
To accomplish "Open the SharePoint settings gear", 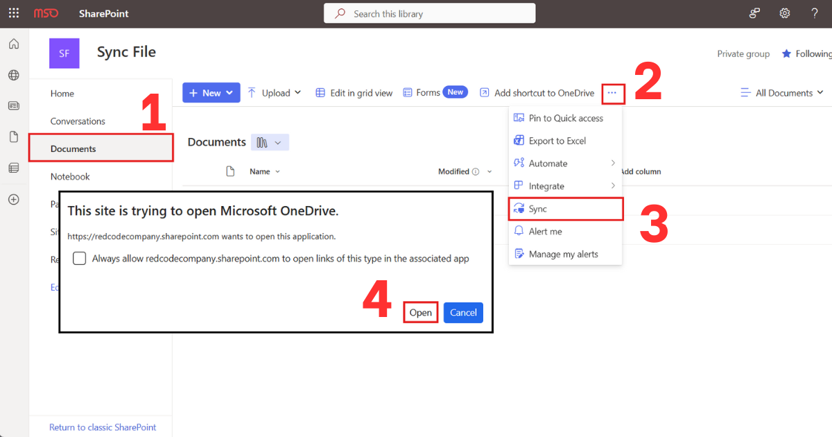I will [x=784, y=13].
